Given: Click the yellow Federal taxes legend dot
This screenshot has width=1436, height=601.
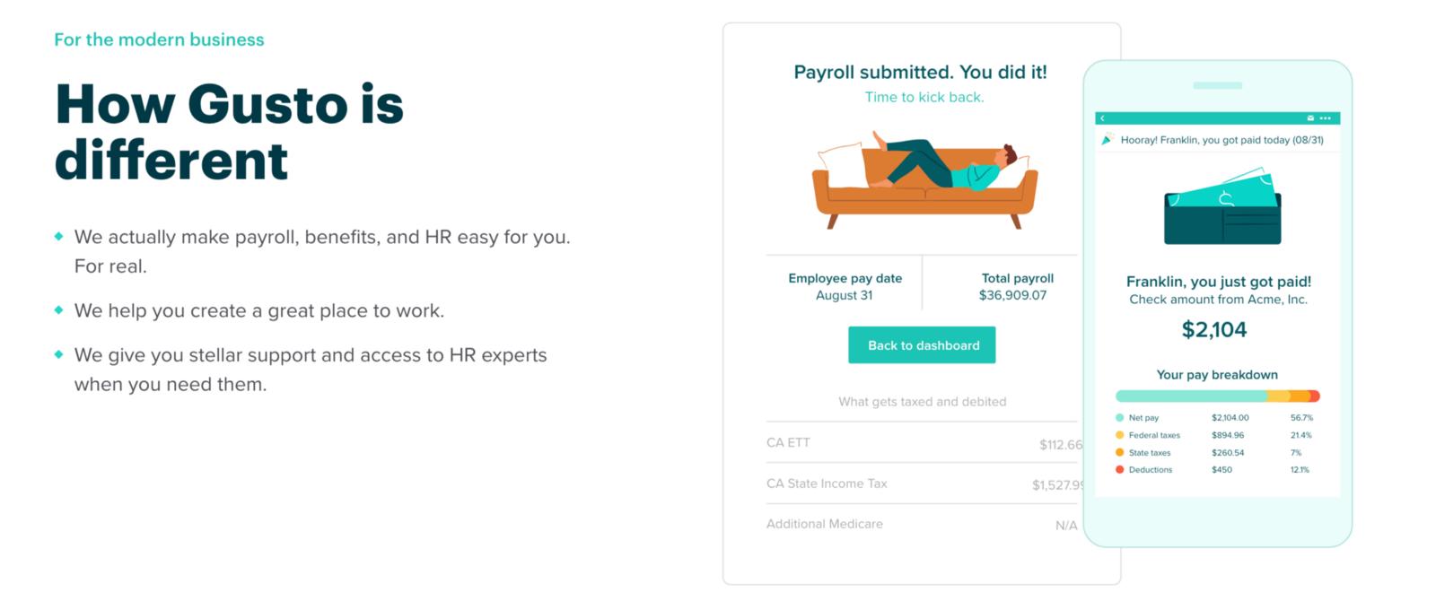Looking at the screenshot, I should [1119, 435].
